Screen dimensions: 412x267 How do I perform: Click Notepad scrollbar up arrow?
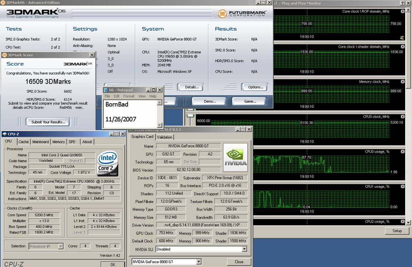[x=160, y=103]
